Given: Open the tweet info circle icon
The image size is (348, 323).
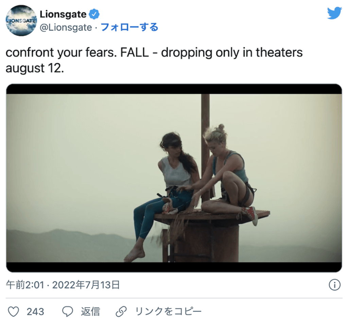Looking at the screenshot, I should coord(334,285).
